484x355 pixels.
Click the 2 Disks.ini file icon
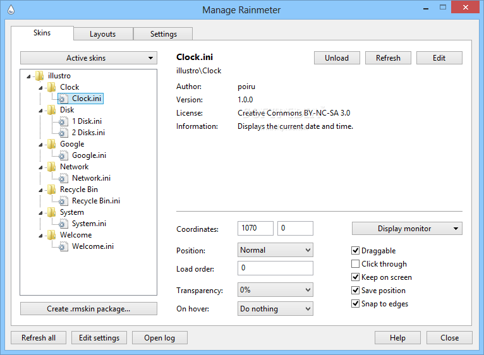pyautogui.click(x=63, y=133)
